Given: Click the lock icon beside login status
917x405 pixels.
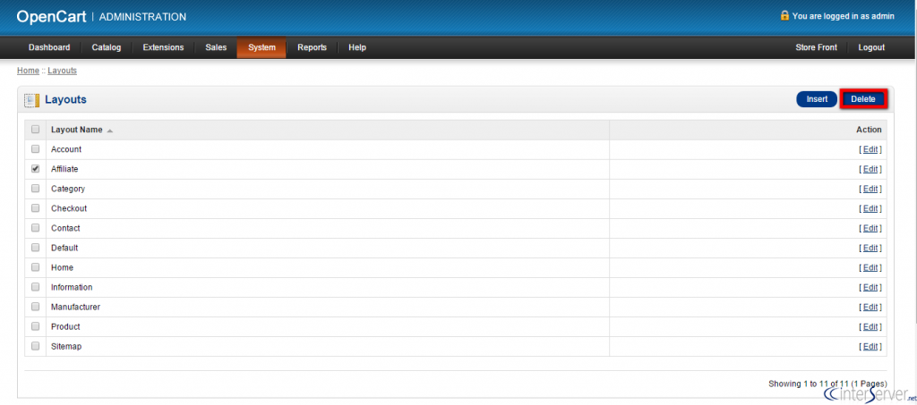Looking at the screenshot, I should (784, 15).
